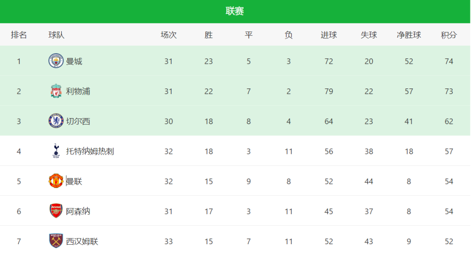The height and width of the screenshot is (255, 471).
Task: Open the 利物浦 team link
Action: [78, 91]
